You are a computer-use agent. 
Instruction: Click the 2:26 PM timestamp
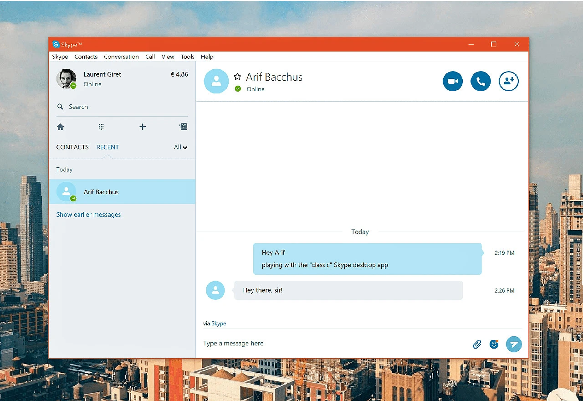pyautogui.click(x=505, y=291)
